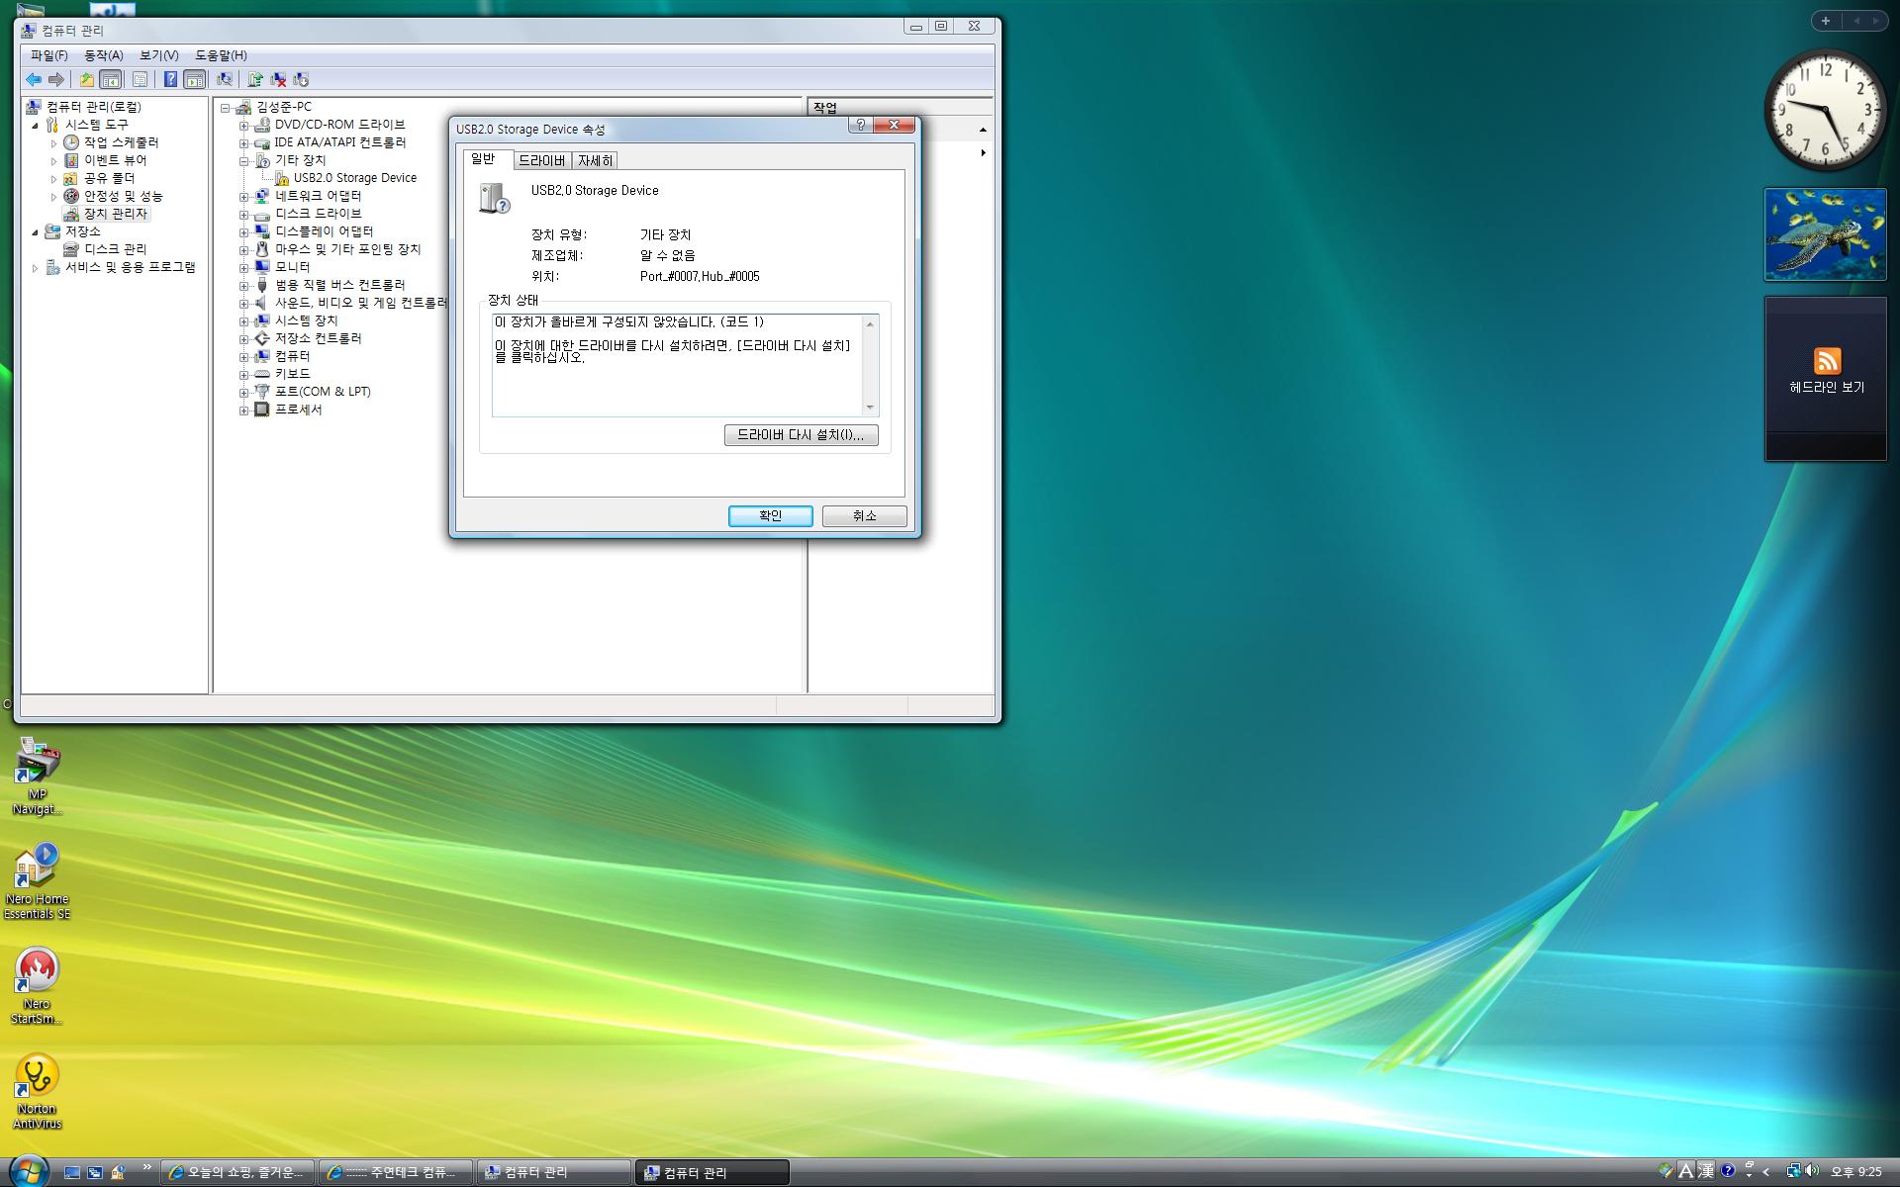Screen dimensions: 1900x1187
Task: Select 디스크 관리 in left tree
Action: click(115, 249)
